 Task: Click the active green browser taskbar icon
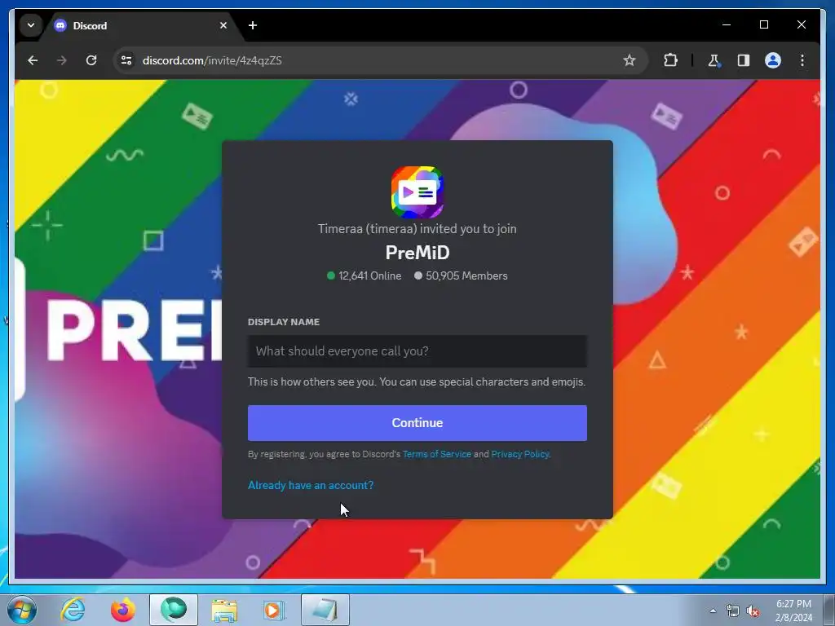174,610
